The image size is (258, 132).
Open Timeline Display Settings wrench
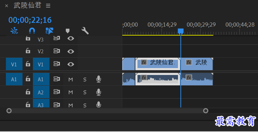(x=85, y=31)
